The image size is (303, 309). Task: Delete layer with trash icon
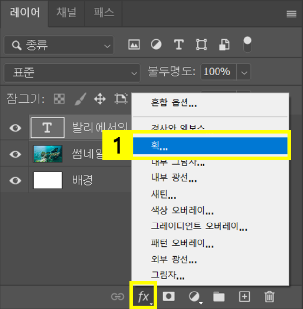click(269, 296)
